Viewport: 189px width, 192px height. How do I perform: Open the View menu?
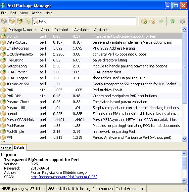(x=24, y=13)
